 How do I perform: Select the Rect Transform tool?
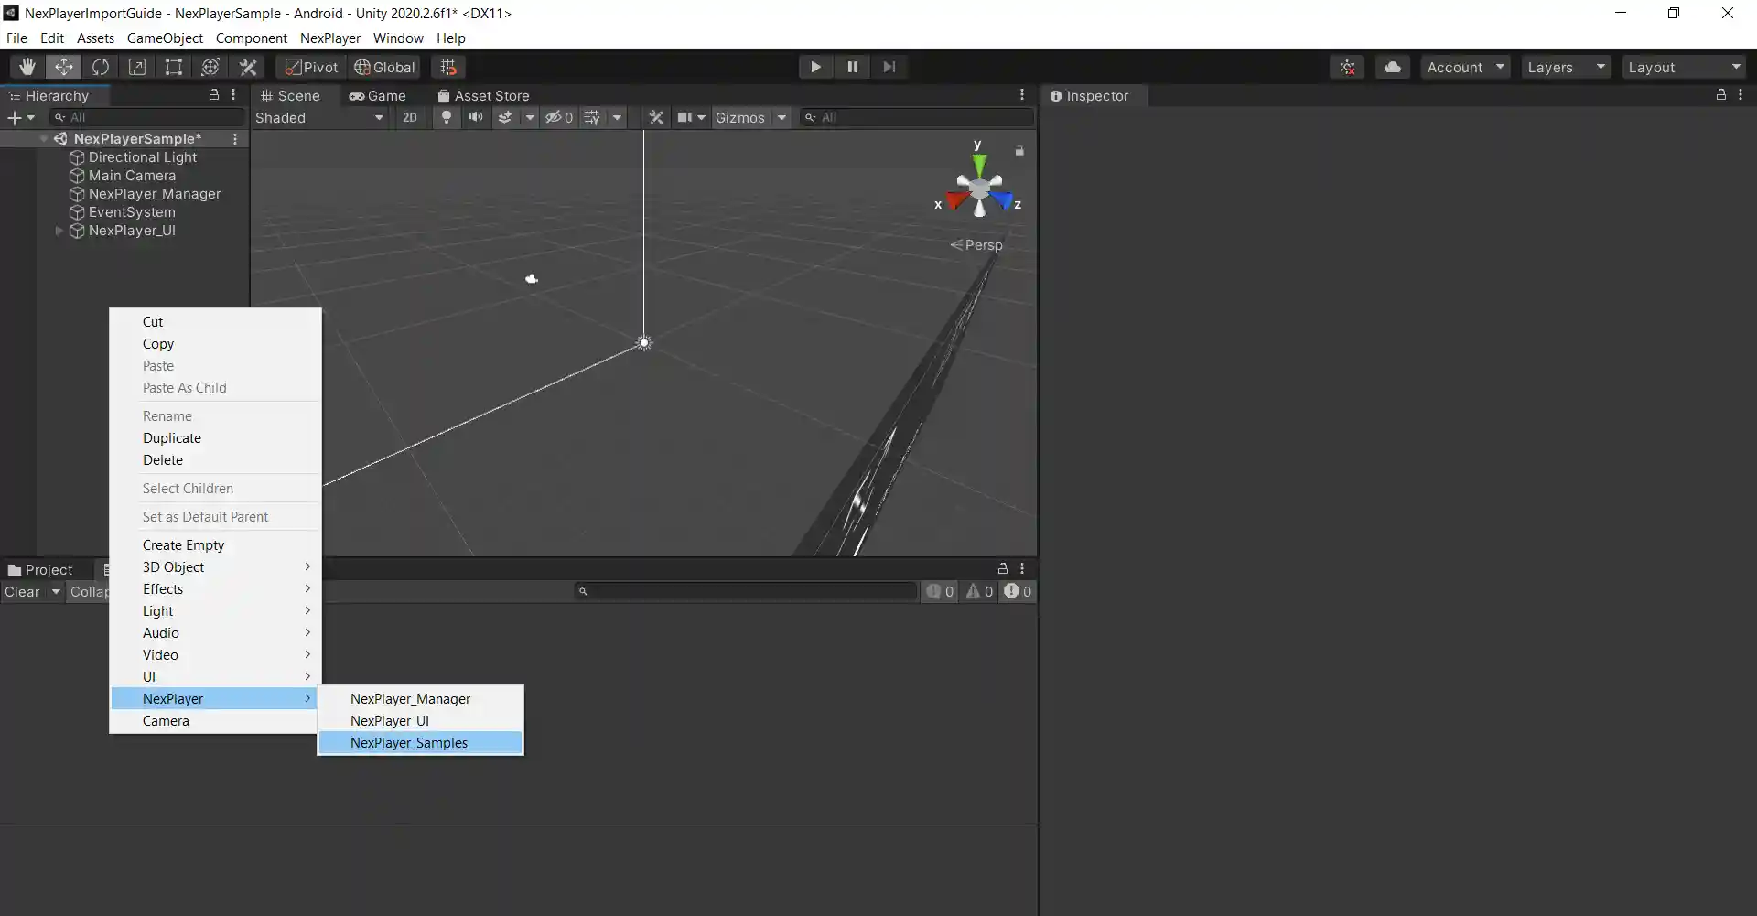173,66
